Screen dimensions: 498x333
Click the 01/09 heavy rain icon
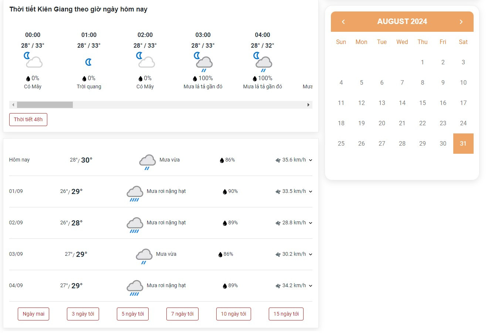pos(135,193)
